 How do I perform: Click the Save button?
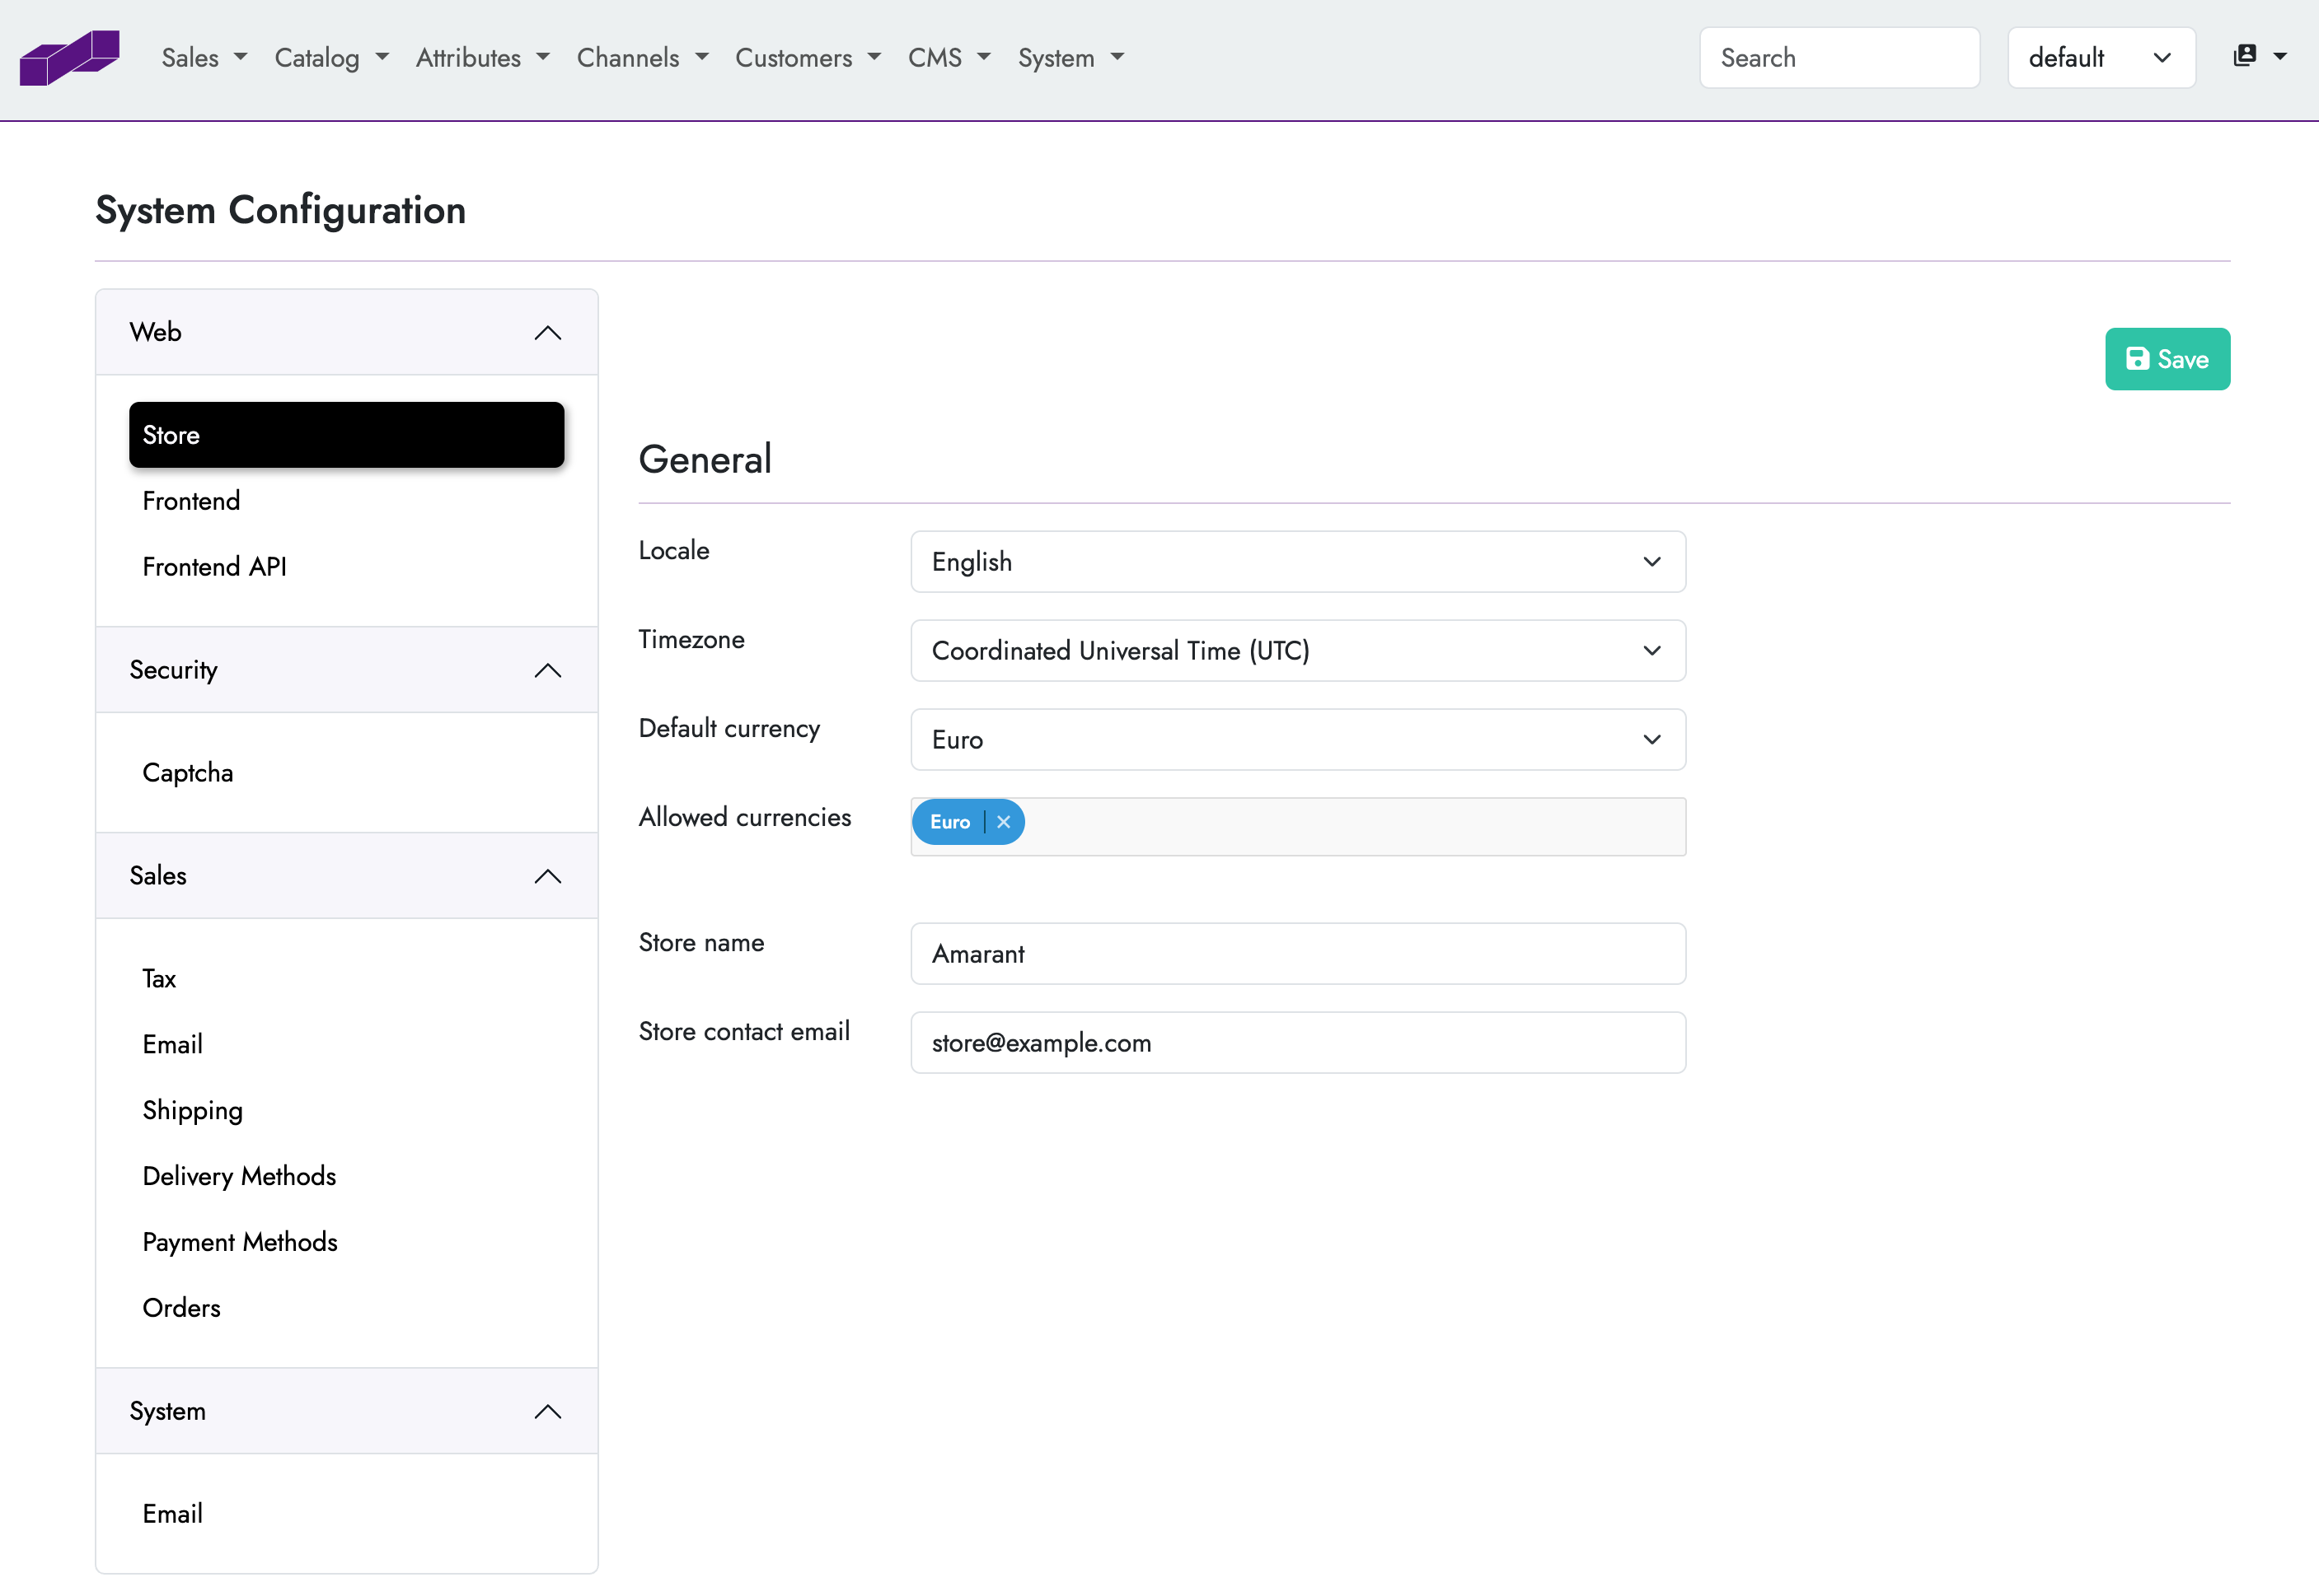[x=2167, y=359]
